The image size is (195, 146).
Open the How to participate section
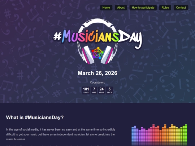coord(143,8)
